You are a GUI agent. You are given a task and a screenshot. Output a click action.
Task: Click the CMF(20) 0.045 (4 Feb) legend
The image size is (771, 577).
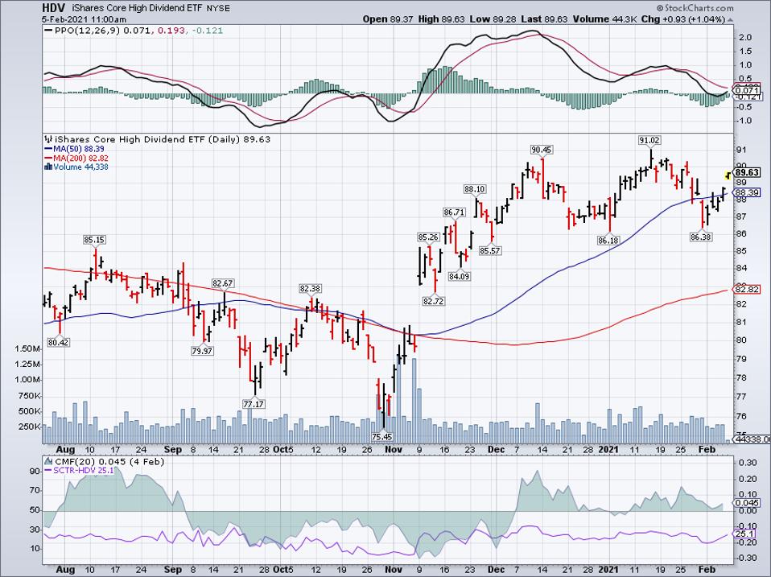(x=109, y=461)
